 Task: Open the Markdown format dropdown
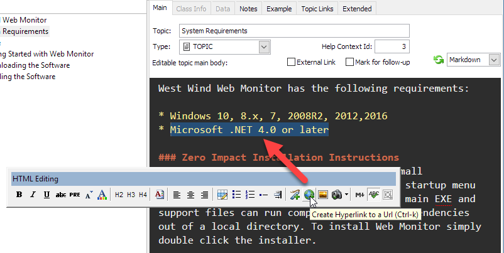click(494, 60)
